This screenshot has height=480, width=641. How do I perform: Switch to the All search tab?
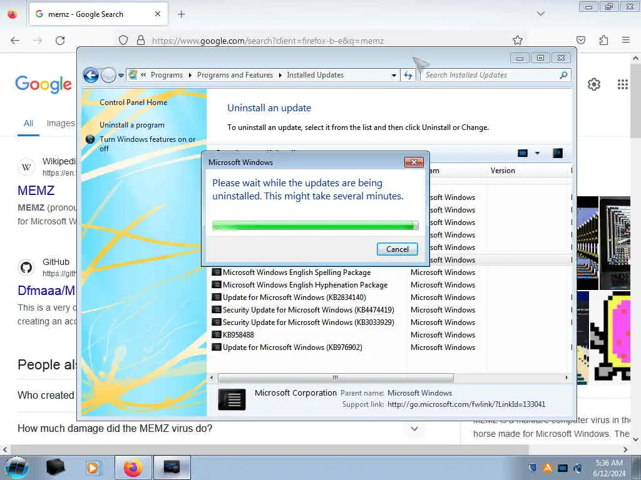click(28, 123)
